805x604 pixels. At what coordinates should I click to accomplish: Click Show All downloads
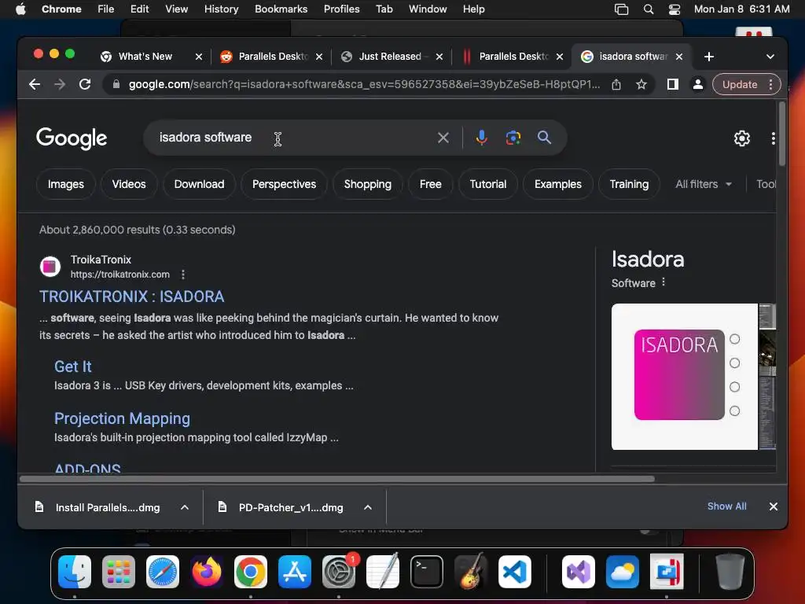[726, 506]
